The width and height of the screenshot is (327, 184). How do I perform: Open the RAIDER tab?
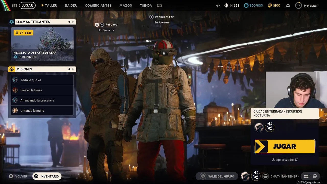[71, 5]
